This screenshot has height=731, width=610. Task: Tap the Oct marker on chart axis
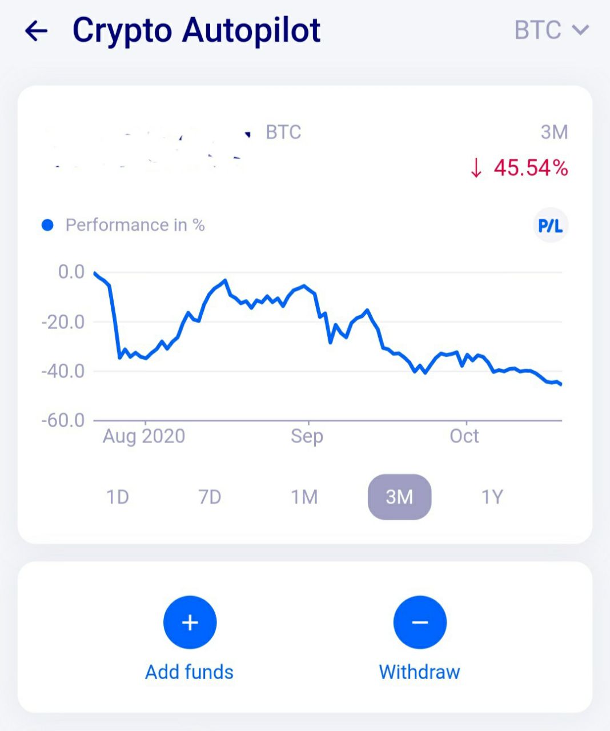[x=464, y=436]
